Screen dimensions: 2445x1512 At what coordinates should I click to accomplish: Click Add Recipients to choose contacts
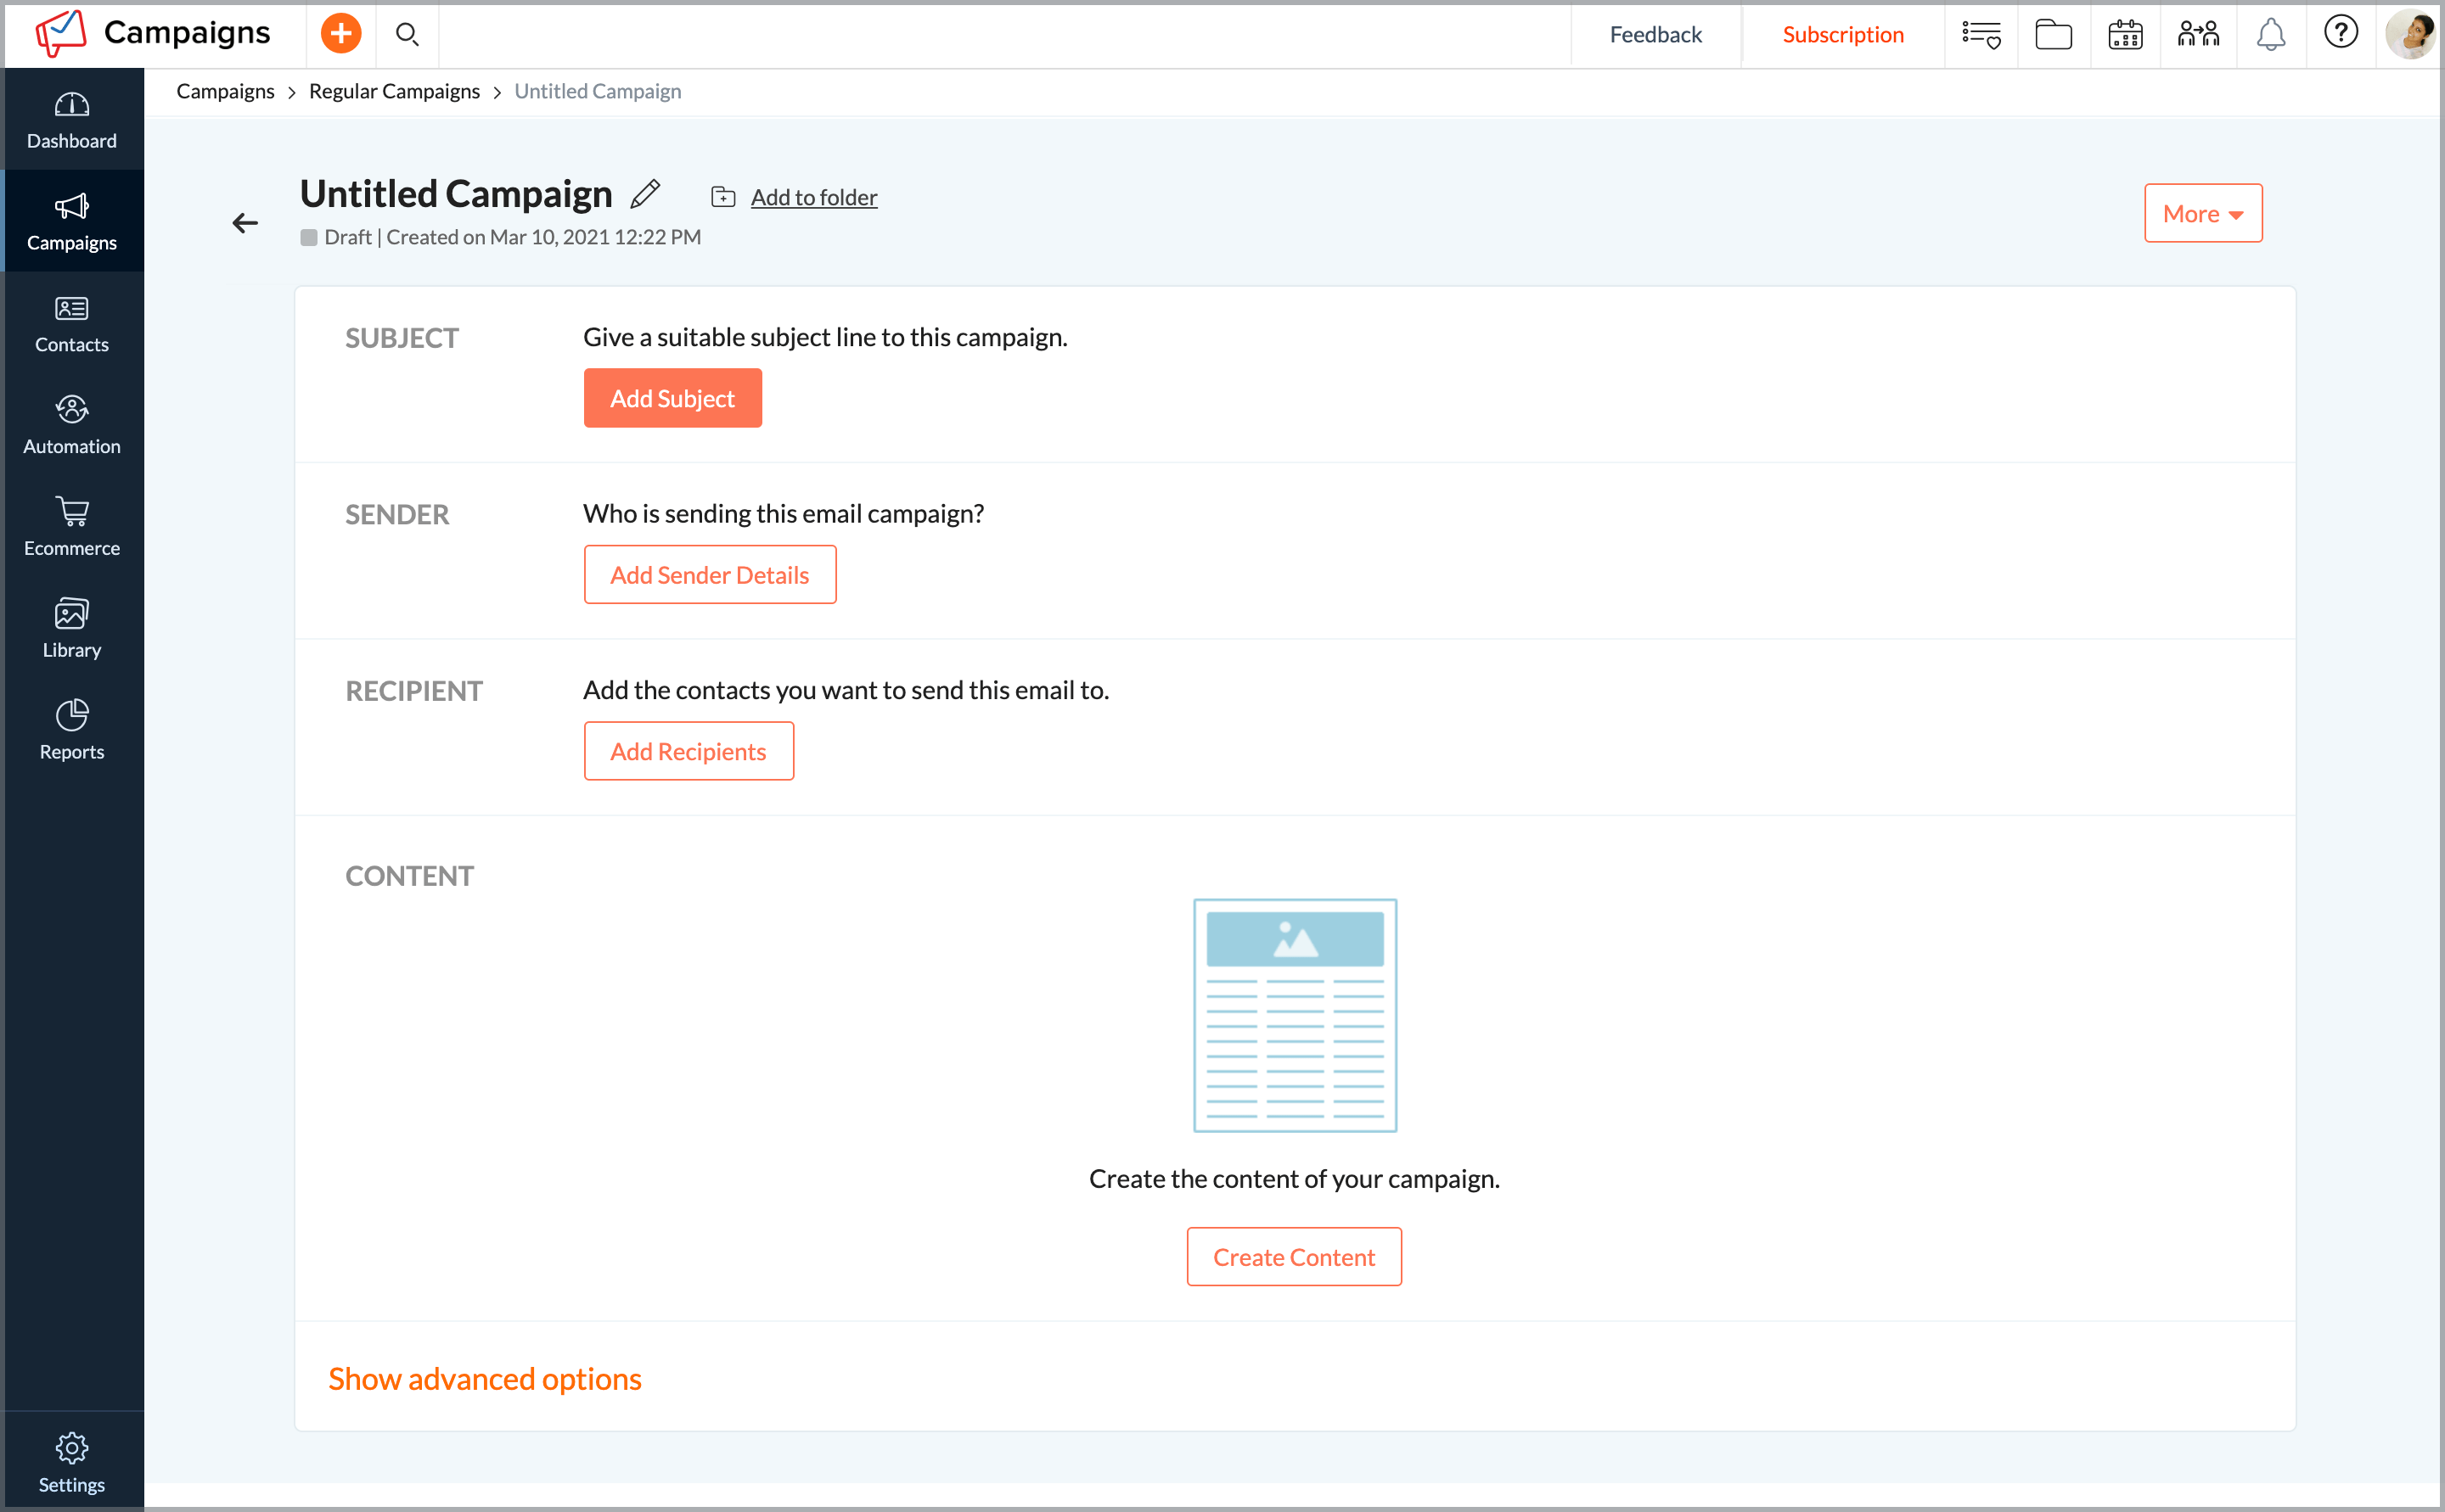pos(689,750)
